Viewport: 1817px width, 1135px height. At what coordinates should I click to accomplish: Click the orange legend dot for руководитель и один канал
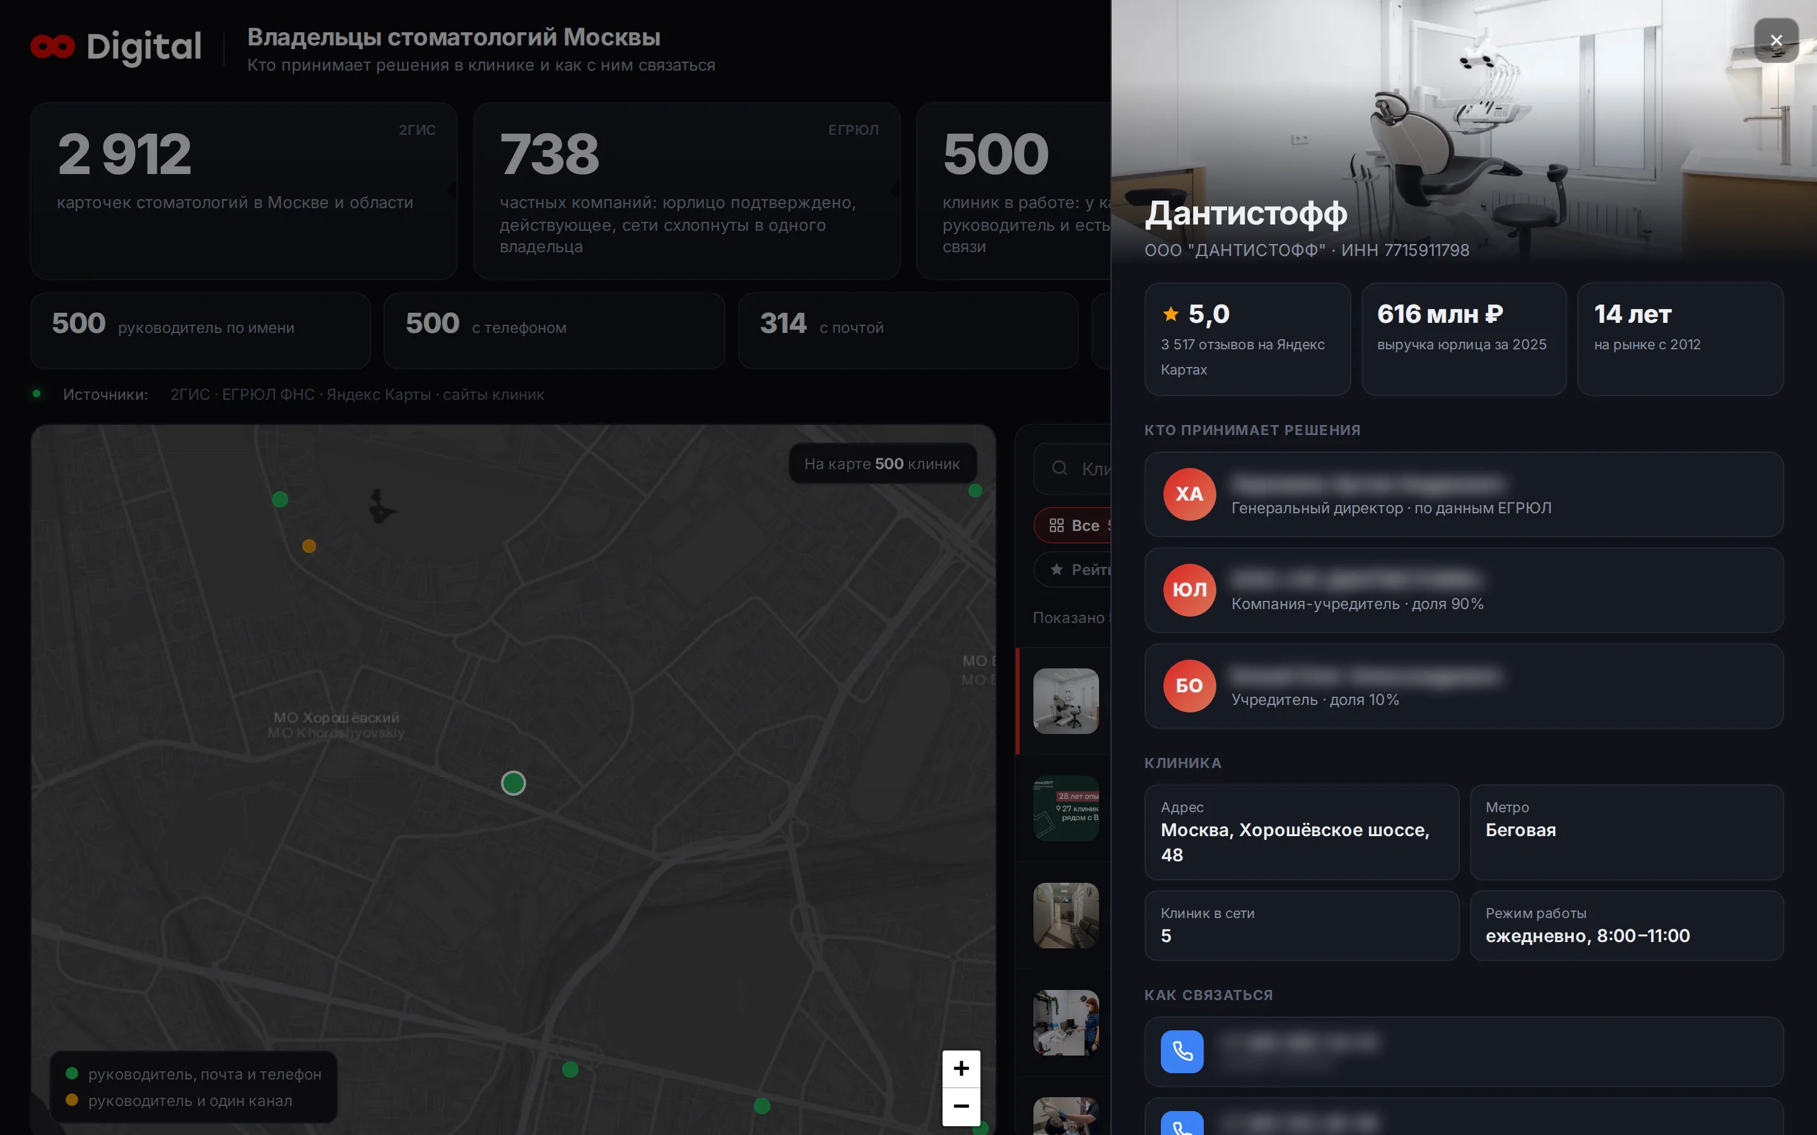[x=72, y=1100]
